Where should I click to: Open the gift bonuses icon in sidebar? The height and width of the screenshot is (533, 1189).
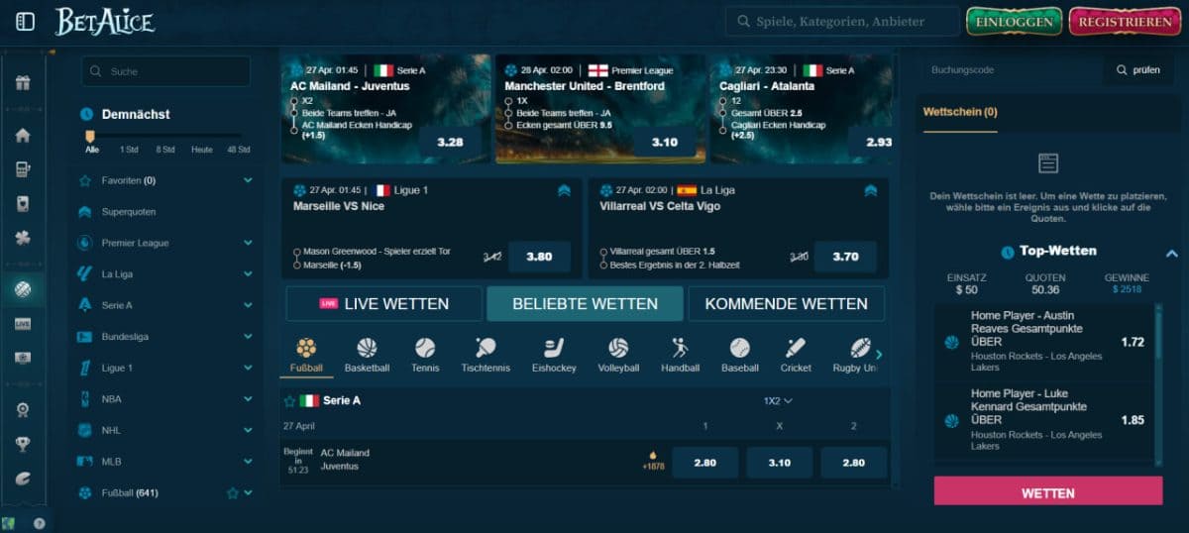23,83
